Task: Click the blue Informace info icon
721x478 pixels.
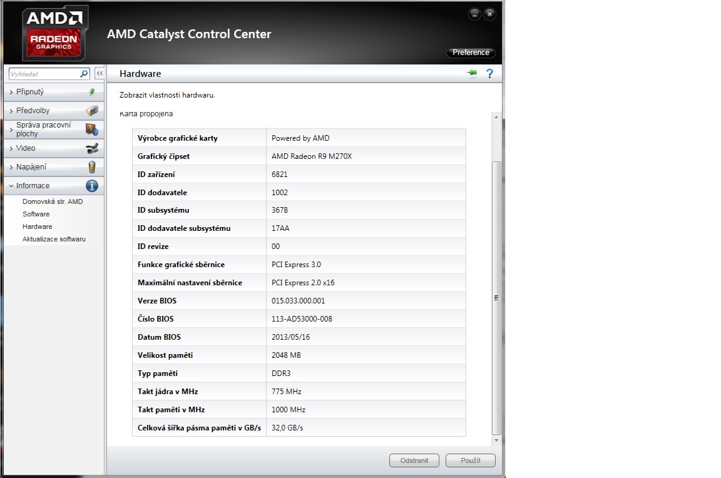Action: pyautogui.click(x=92, y=186)
